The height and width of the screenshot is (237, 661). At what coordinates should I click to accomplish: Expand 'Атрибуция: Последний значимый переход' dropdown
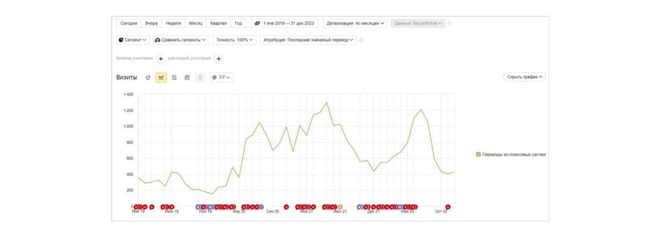[308, 40]
